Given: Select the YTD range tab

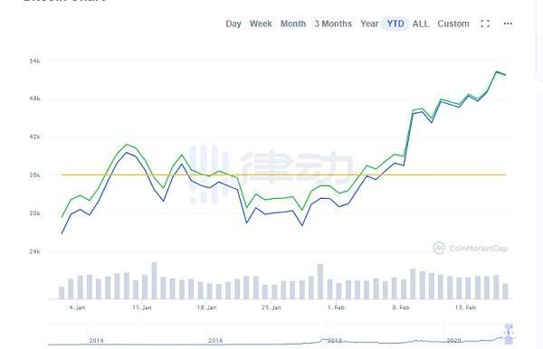Looking at the screenshot, I should 395,24.
